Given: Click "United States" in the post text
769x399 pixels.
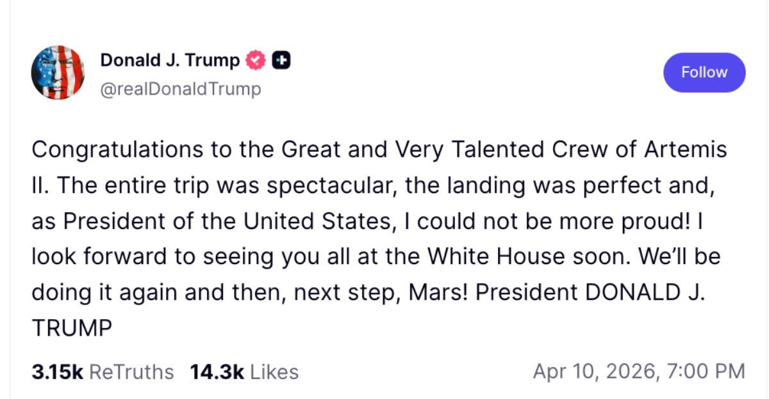Looking at the screenshot, I should (x=315, y=221).
